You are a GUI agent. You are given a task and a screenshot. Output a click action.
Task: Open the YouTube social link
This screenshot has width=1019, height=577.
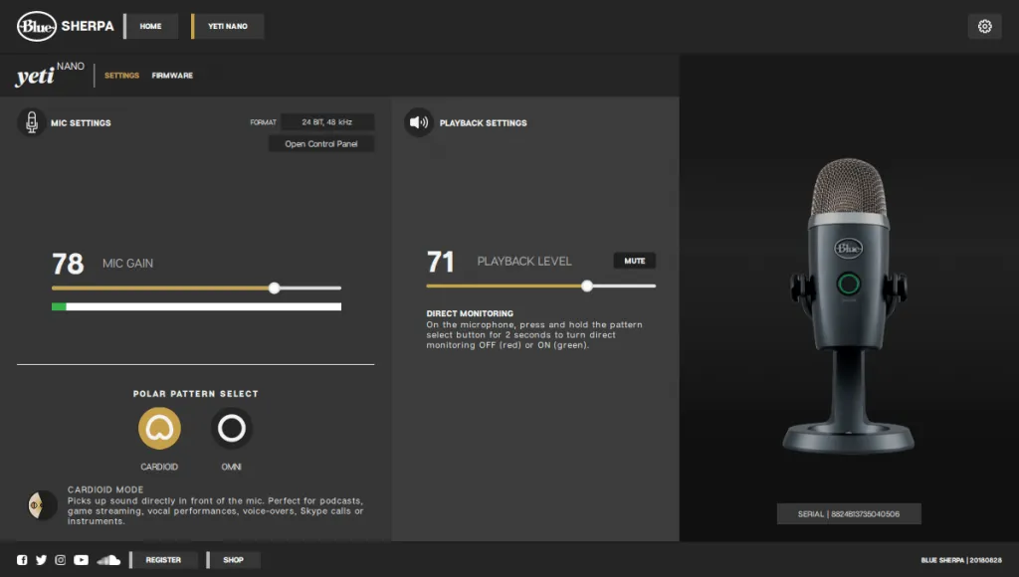(81, 560)
